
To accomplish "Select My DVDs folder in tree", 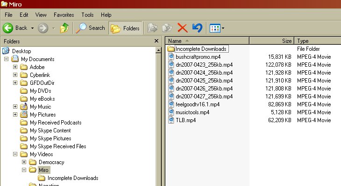I will point(41,91).
